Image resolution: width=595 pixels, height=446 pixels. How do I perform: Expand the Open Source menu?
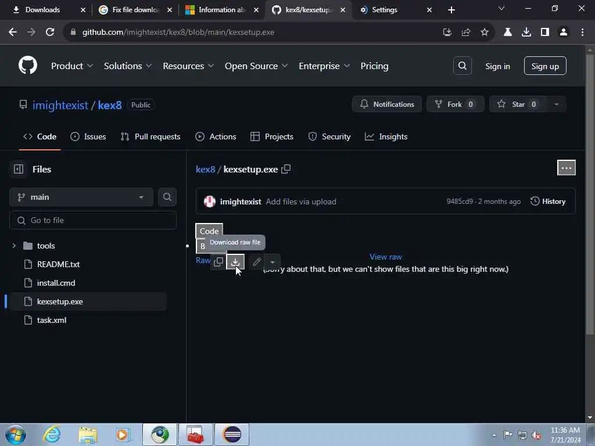[256, 66]
